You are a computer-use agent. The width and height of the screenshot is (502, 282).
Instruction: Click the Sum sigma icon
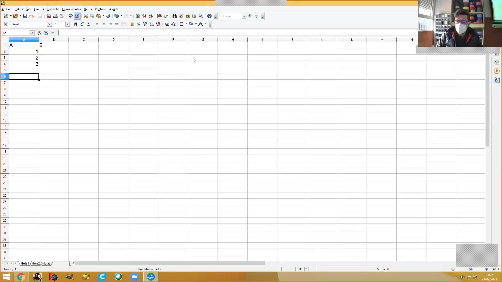(x=46, y=33)
